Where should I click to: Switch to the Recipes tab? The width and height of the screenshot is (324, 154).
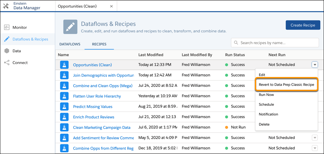[99, 44]
